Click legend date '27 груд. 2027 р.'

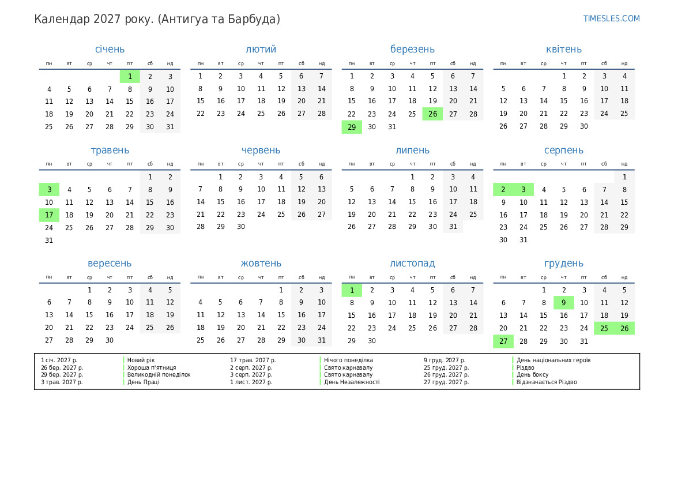click(446, 382)
